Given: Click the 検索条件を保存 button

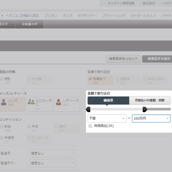Looking at the screenshot, I should tap(157, 59).
